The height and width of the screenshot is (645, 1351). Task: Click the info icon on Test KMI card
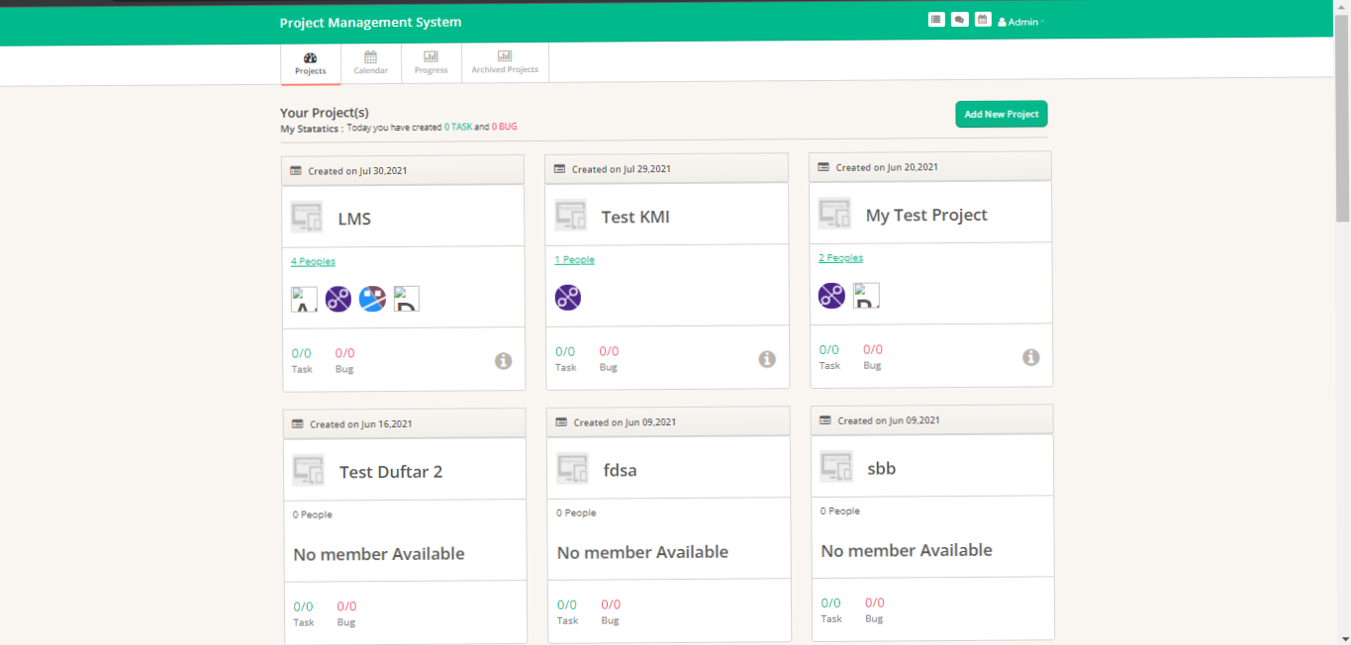click(x=767, y=359)
